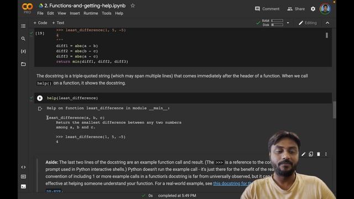Add a new Code cell
Image resolution: width=354 pixels, height=199 pixels.
coord(40,23)
